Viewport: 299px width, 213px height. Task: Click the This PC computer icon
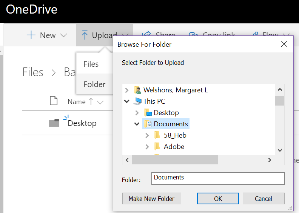tap(137, 101)
